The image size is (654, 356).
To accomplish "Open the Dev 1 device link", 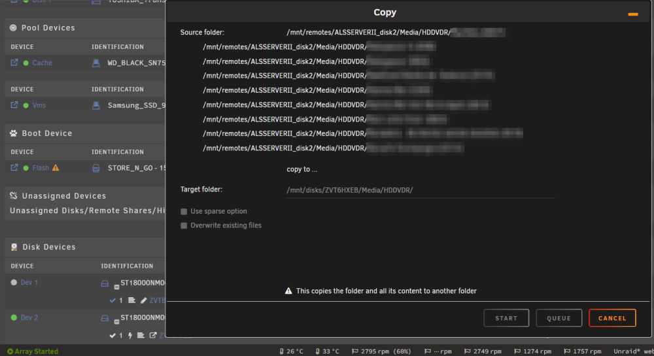I will tap(29, 282).
